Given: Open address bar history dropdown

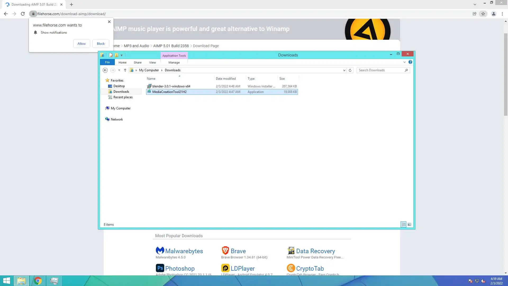Looking at the screenshot, I should 344,70.
